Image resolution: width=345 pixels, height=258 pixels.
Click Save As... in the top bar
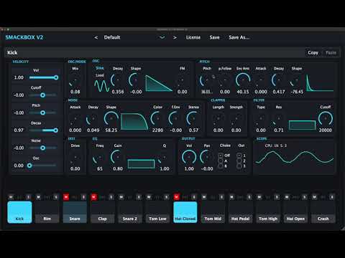[239, 37]
